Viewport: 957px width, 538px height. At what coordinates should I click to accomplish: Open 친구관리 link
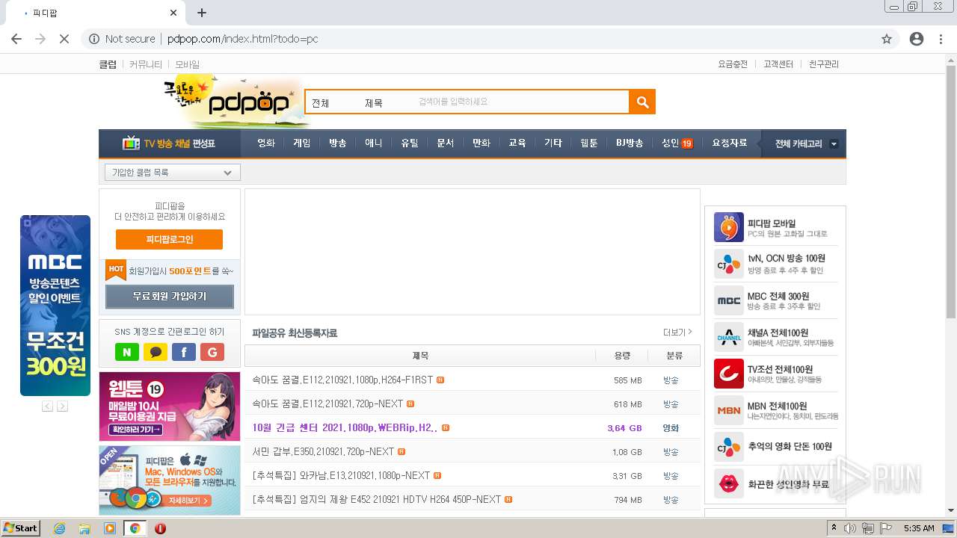click(x=824, y=64)
